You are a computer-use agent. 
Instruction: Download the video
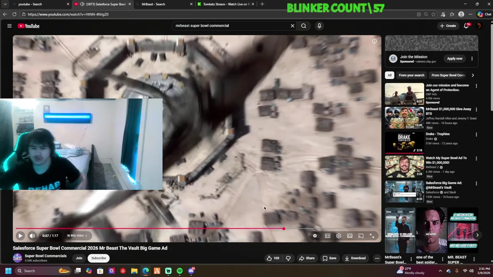[x=355, y=258]
